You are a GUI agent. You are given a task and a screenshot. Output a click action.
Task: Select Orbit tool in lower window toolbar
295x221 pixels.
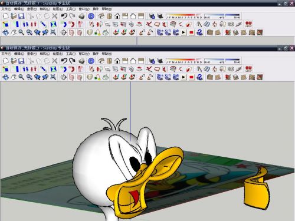5,77
